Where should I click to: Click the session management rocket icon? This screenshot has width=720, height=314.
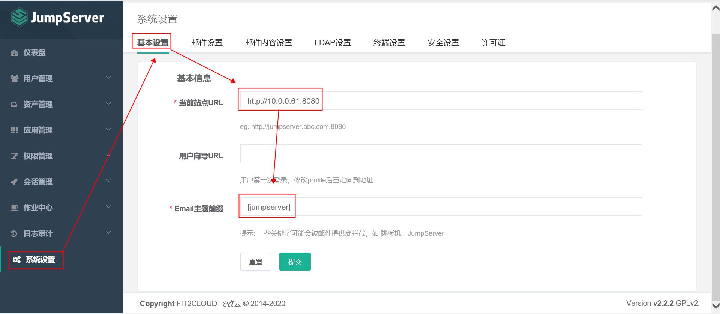[14, 182]
